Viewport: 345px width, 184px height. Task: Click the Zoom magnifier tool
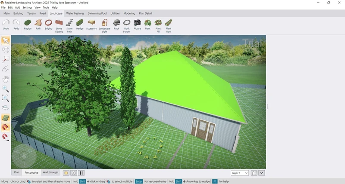tap(6, 89)
